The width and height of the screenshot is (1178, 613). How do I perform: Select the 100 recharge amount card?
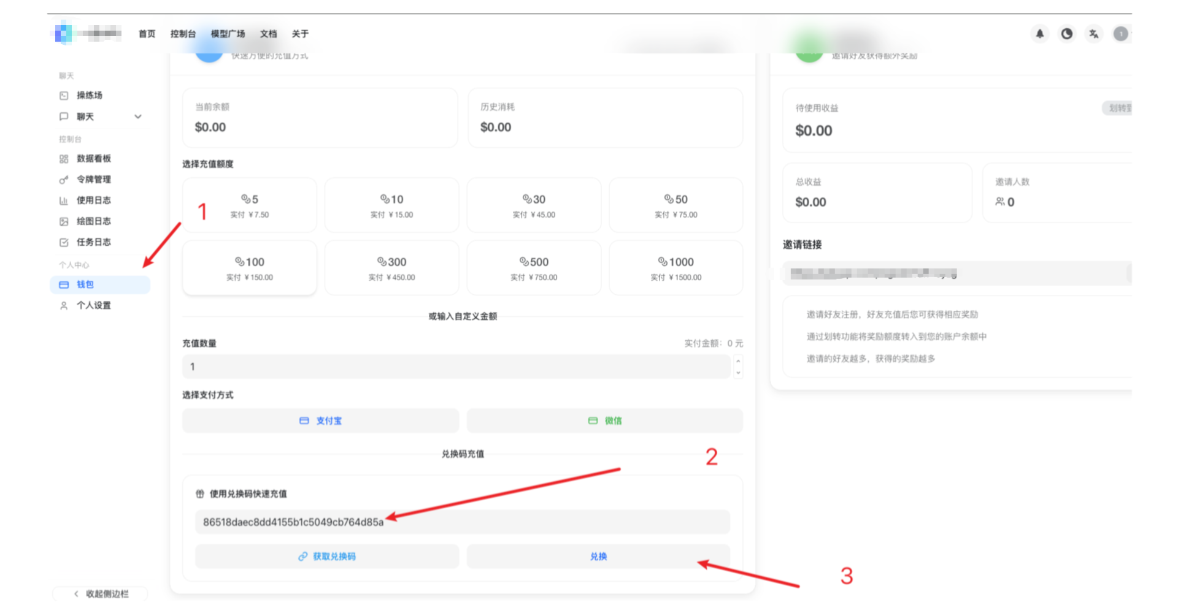click(x=250, y=268)
